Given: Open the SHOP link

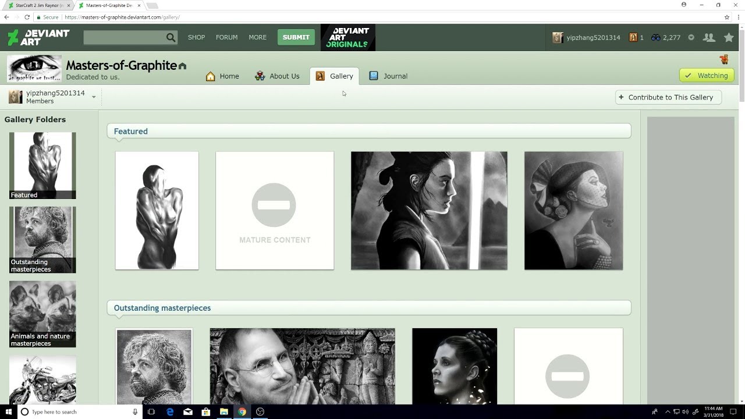Looking at the screenshot, I should [x=196, y=37].
